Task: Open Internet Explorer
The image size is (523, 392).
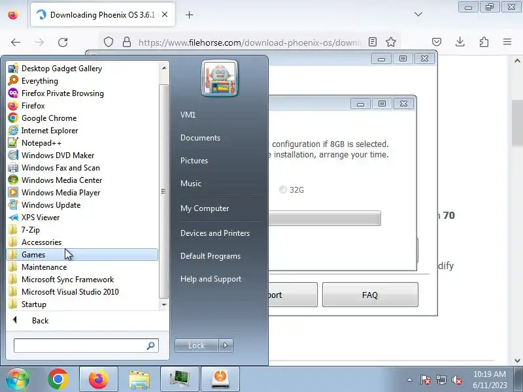Action: tap(82, 130)
